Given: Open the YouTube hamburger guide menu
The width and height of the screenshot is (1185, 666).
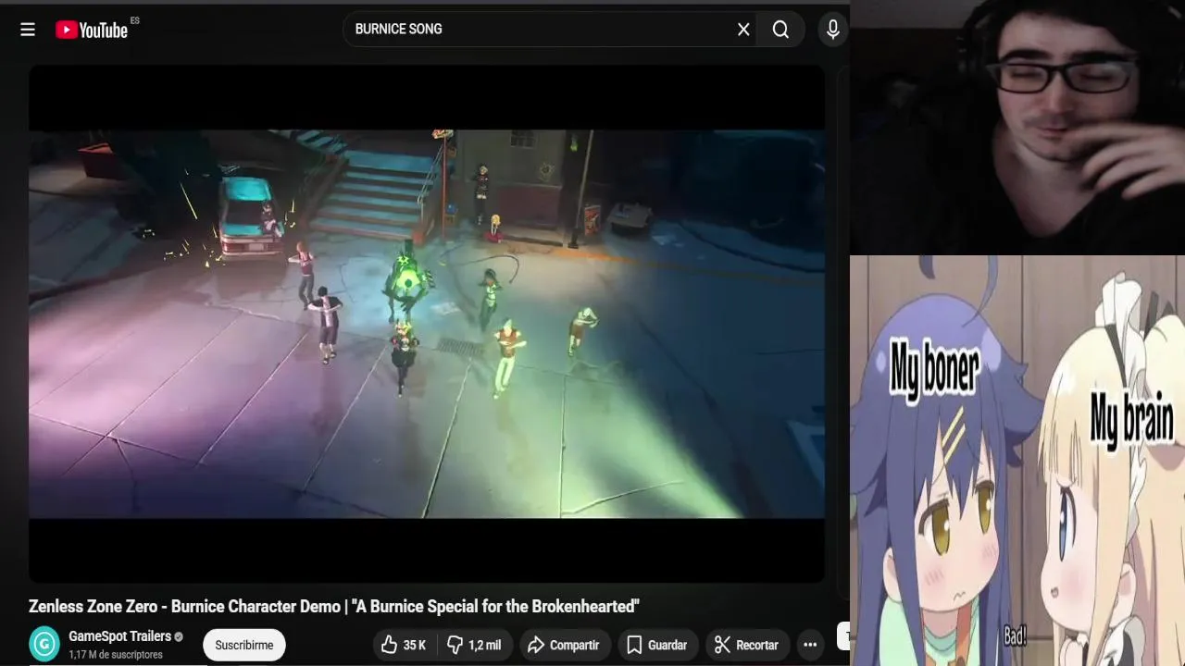Looking at the screenshot, I should (x=28, y=30).
